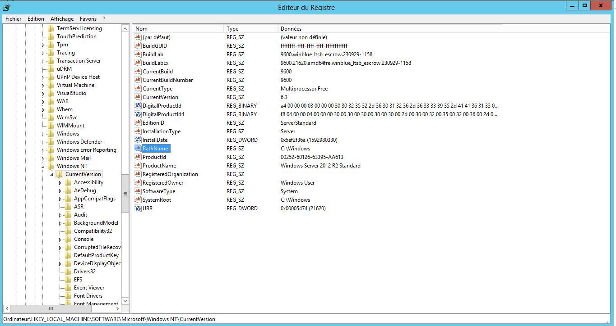This screenshot has height=326, width=616.
Task: Click the (par défaut) value icon
Action: (138, 37)
